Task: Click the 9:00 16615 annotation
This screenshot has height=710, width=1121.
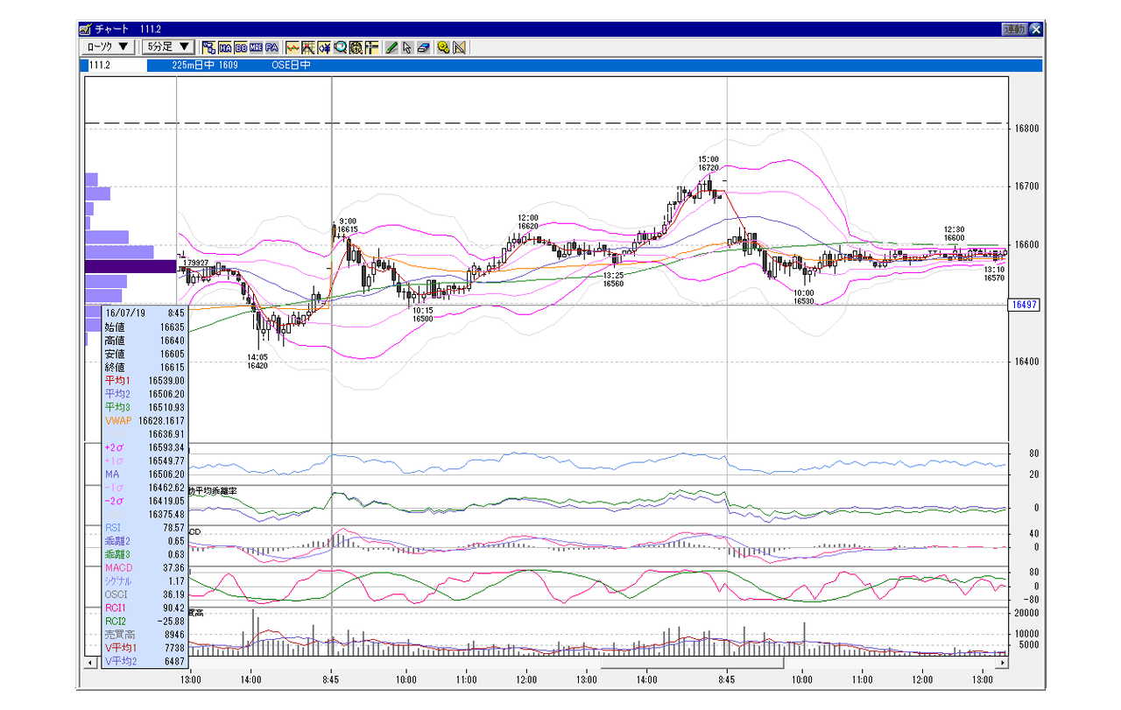Action: tap(348, 225)
